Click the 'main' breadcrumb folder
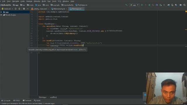 point(30,5)
